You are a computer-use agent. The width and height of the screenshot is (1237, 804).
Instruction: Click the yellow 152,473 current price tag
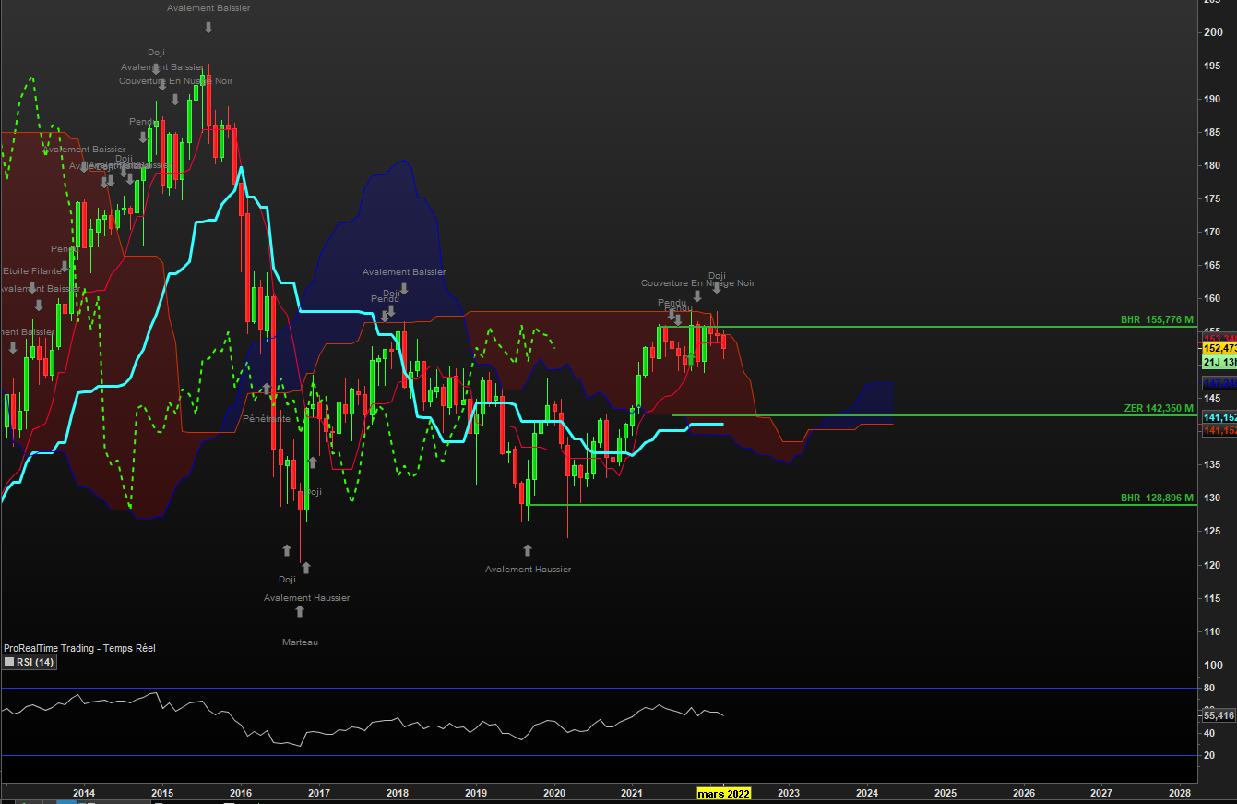point(1219,349)
